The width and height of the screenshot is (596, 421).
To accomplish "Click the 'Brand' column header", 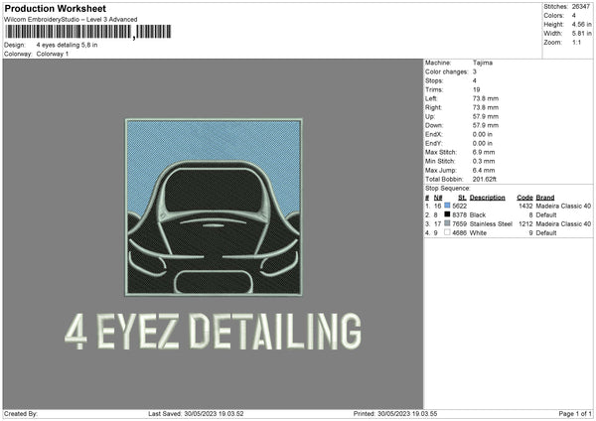I will tap(545, 198).
